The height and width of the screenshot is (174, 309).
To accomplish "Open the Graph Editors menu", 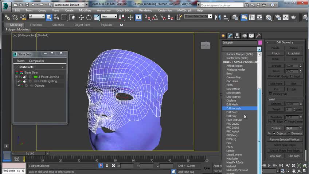I will (125, 11).
